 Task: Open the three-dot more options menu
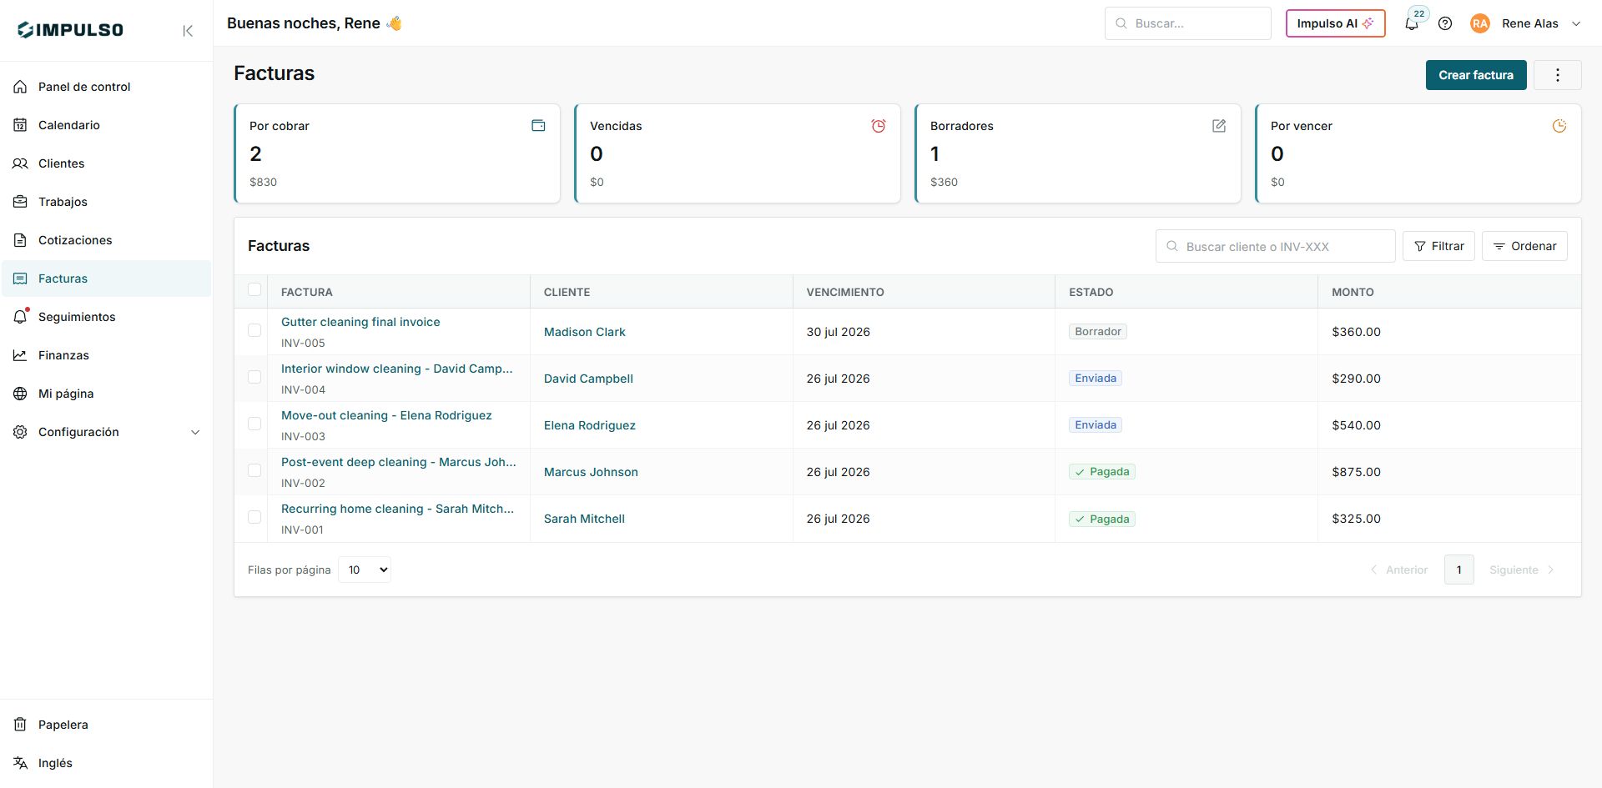pos(1557,75)
